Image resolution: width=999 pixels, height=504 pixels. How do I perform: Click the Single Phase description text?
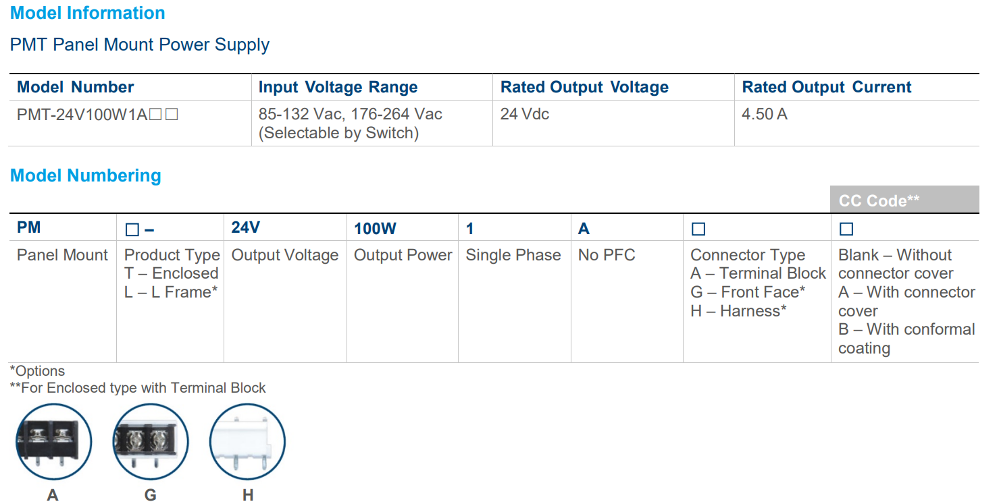point(513,255)
